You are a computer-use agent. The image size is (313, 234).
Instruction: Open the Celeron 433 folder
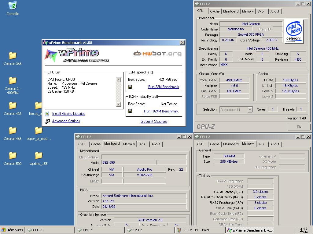point(13,105)
